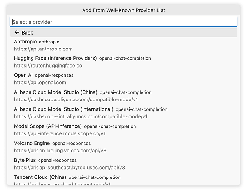248x194 pixels.
Task: Click 'openai-chat-completion' label beside Hugging Face
Action: 125,59
